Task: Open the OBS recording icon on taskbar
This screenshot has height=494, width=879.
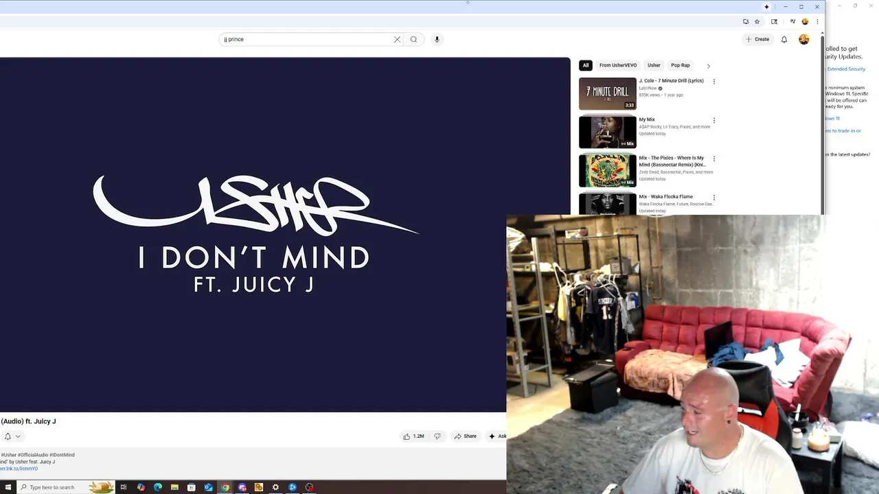Action: tap(309, 487)
